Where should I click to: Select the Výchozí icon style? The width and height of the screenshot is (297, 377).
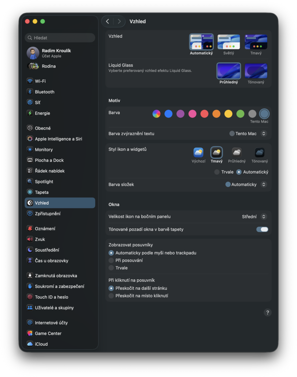pyautogui.click(x=198, y=152)
